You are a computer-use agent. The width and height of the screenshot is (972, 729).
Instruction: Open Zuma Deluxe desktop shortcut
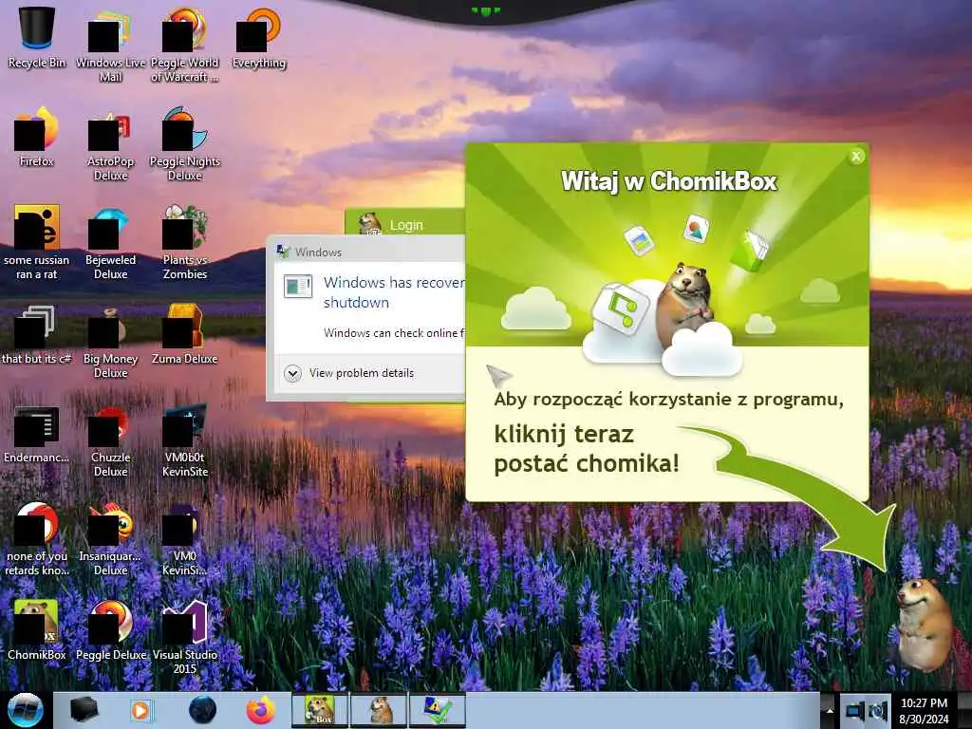point(185,333)
